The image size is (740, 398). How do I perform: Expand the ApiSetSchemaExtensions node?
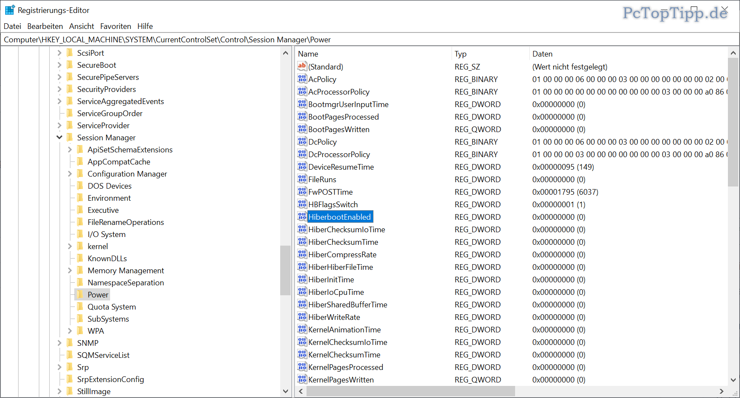point(70,149)
